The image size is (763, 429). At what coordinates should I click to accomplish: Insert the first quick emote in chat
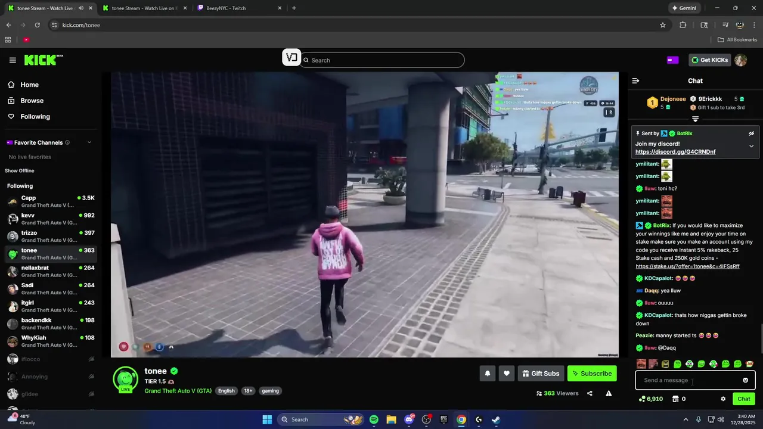(641, 363)
